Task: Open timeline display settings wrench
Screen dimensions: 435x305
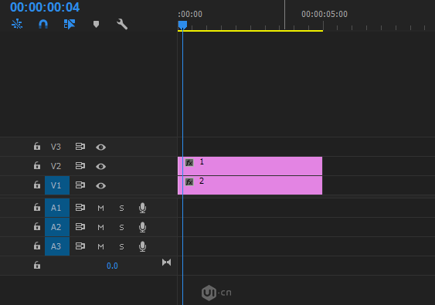Action: pos(122,24)
